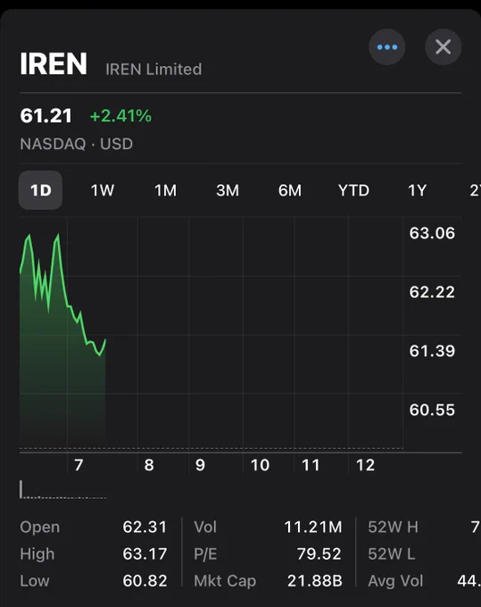The width and height of the screenshot is (481, 607).
Task: Tap the 61.21 current price
Action: pyautogui.click(x=46, y=116)
